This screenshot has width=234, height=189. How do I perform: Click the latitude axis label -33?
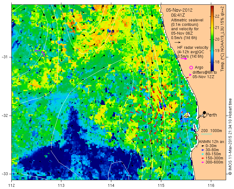pos(4,174)
